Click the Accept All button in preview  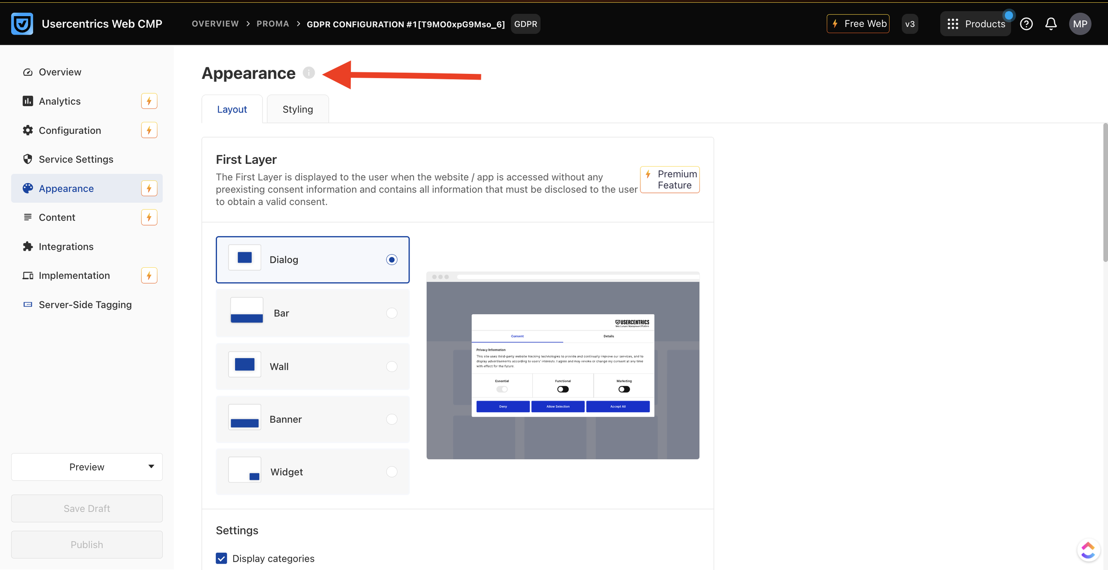point(618,407)
